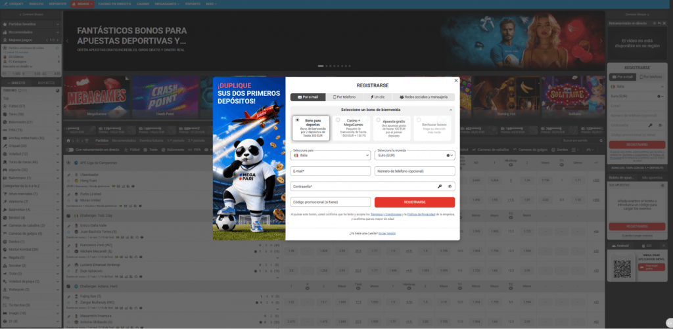Open the MÁS dropdown menu
The image size is (673, 329).
pos(211,4)
